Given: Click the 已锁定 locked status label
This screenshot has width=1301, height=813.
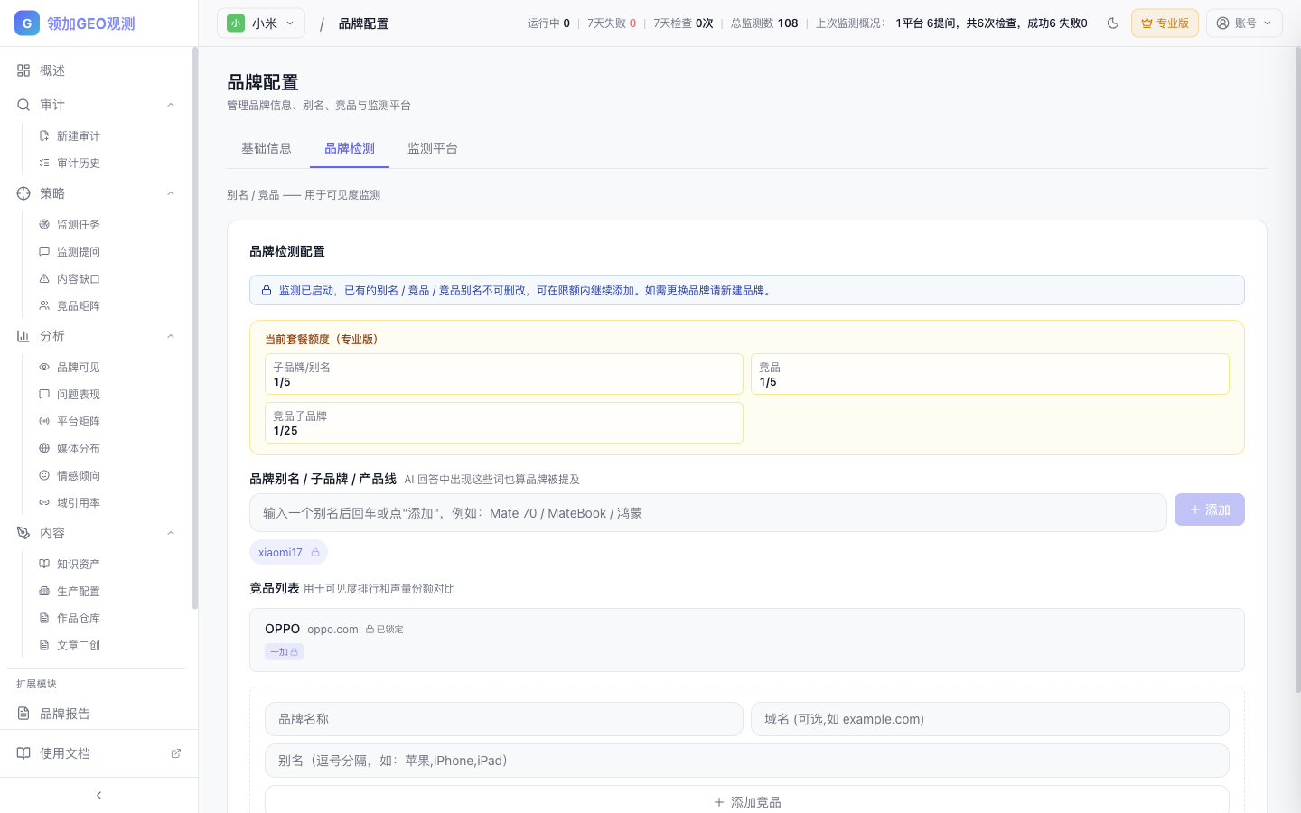Looking at the screenshot, I should (x=384, y=630).
